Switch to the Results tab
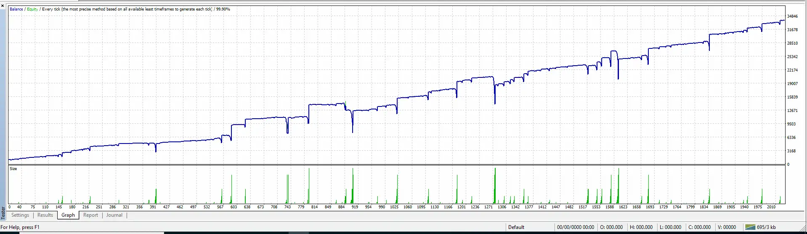807x234 pixels. click(x=45, y=215)
